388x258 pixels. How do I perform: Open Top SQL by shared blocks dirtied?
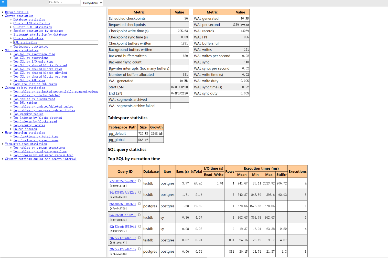tap(40, 73)
